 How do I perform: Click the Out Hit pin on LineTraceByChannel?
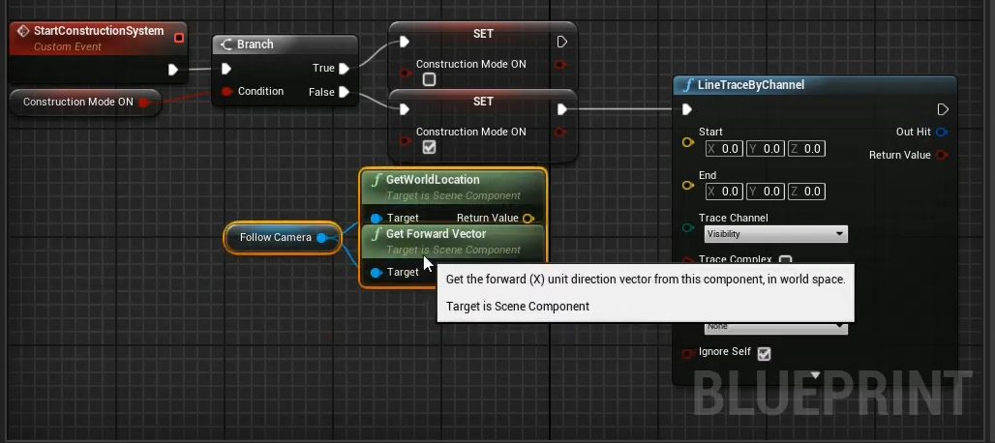pos(942,132)
